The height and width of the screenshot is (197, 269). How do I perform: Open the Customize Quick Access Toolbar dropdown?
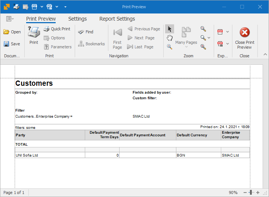(65, 7)
